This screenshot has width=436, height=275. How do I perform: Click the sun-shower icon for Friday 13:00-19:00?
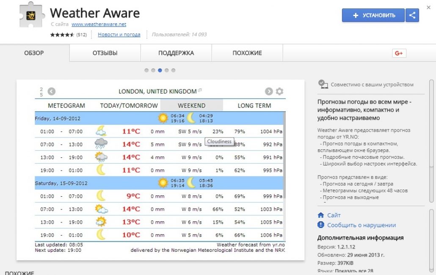point(101,157)
